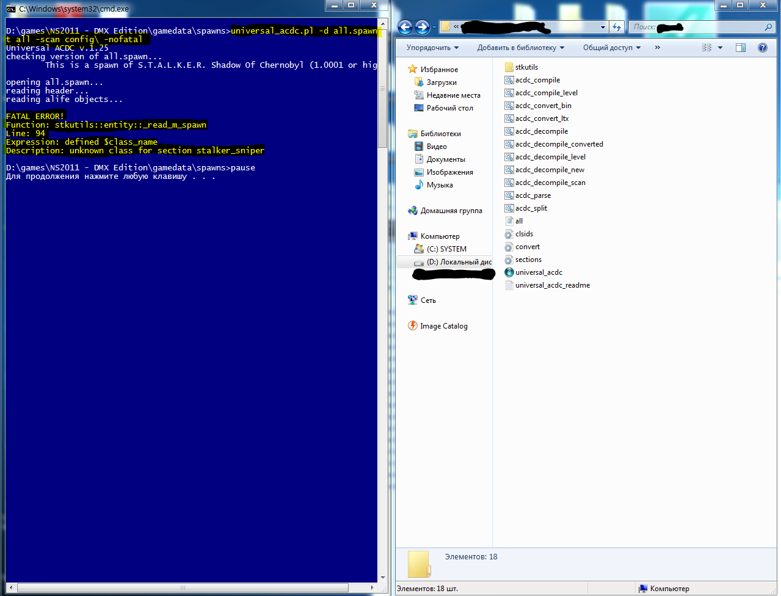
Task: Open the Help question mark icon
Action: point(762,48)
